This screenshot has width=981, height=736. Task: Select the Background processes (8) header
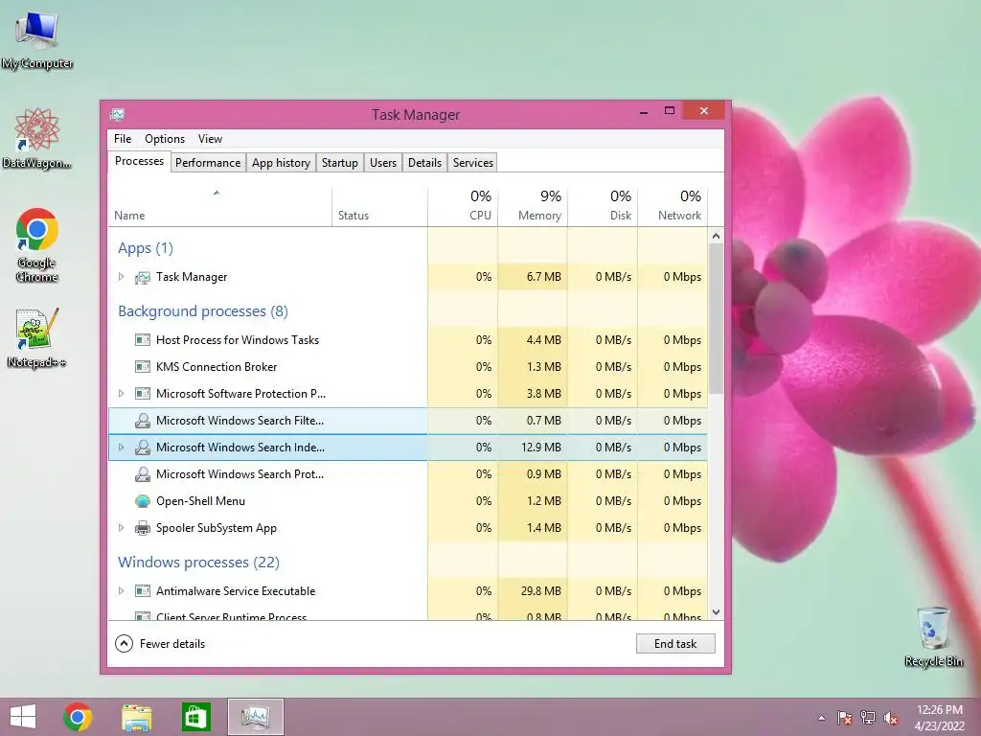click(203, 311)
